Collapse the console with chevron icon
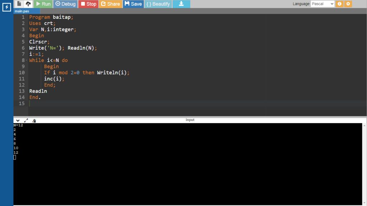367x206 pixels. coord(18,121)
